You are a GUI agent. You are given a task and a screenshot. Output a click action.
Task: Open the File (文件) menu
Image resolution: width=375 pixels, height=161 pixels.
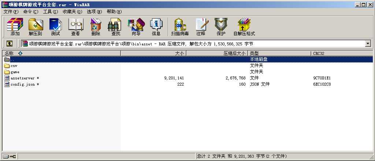(11, 11)
